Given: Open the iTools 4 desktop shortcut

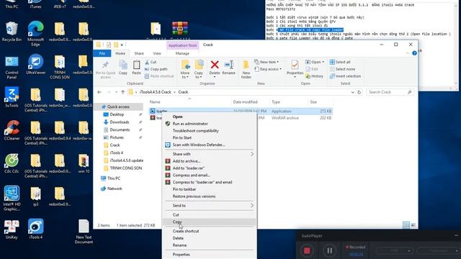Looking at the screenshot, I should tap(35, 229).
